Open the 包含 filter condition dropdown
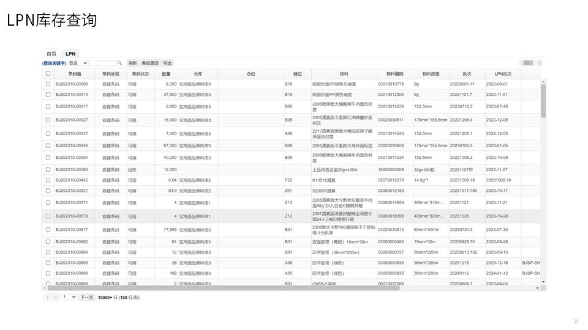Image resolution: width=588 pixels, height=330 pixels. tap(78, 63)
